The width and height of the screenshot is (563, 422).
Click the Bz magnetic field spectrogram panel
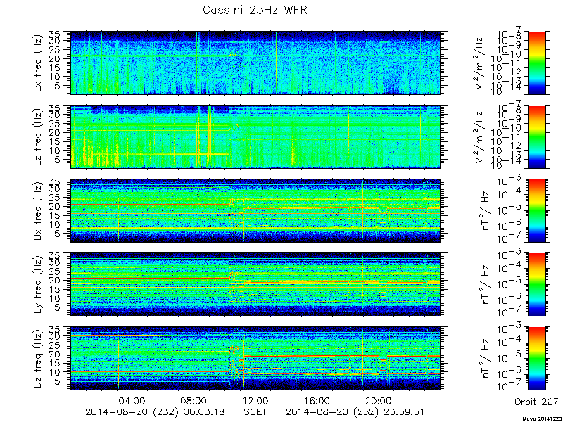click(255, 359)
